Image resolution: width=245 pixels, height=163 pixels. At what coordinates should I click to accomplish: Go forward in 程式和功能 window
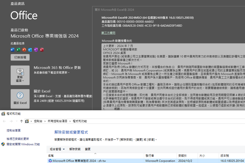coord(11,121)
